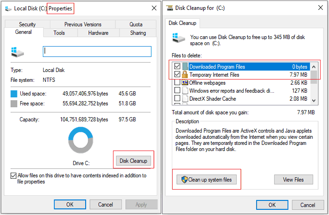Select the Offline webpages text row
329x215 pixels.
(207, 83)
